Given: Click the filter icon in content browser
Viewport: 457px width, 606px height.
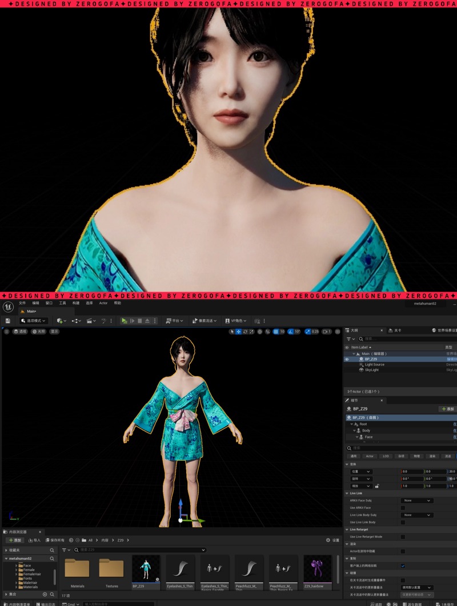Looking at the screenshot, I should pos(67,550).
